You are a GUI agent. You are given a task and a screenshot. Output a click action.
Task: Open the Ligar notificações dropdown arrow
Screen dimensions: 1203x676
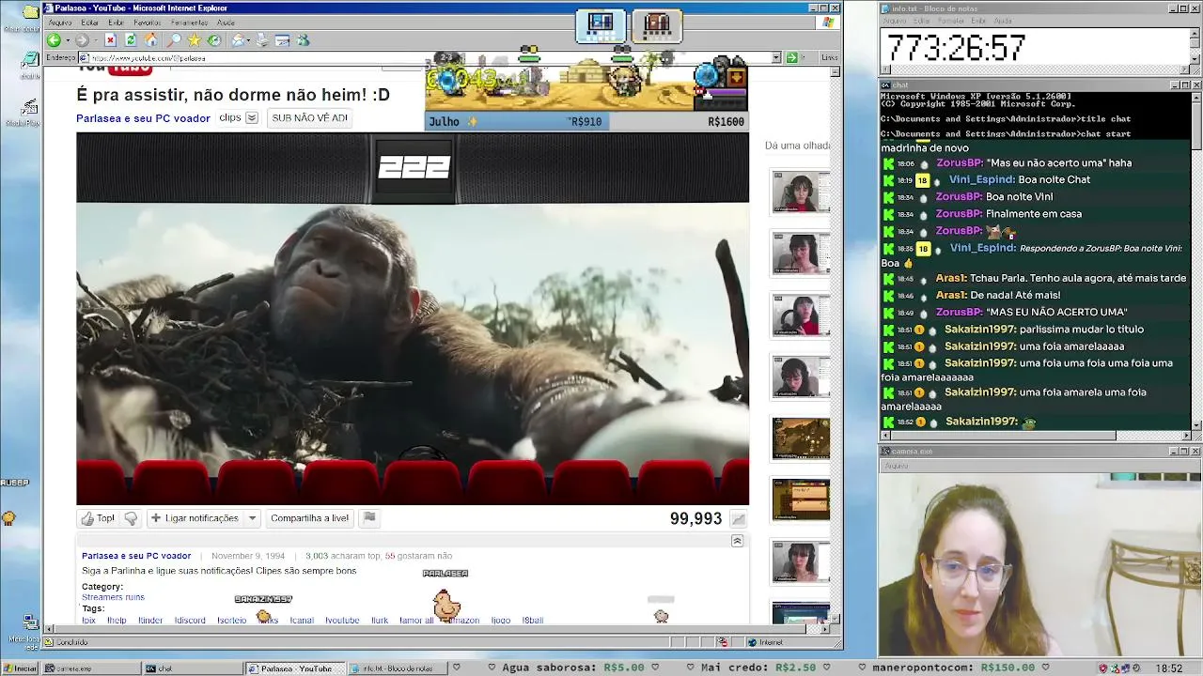point(252,518)
